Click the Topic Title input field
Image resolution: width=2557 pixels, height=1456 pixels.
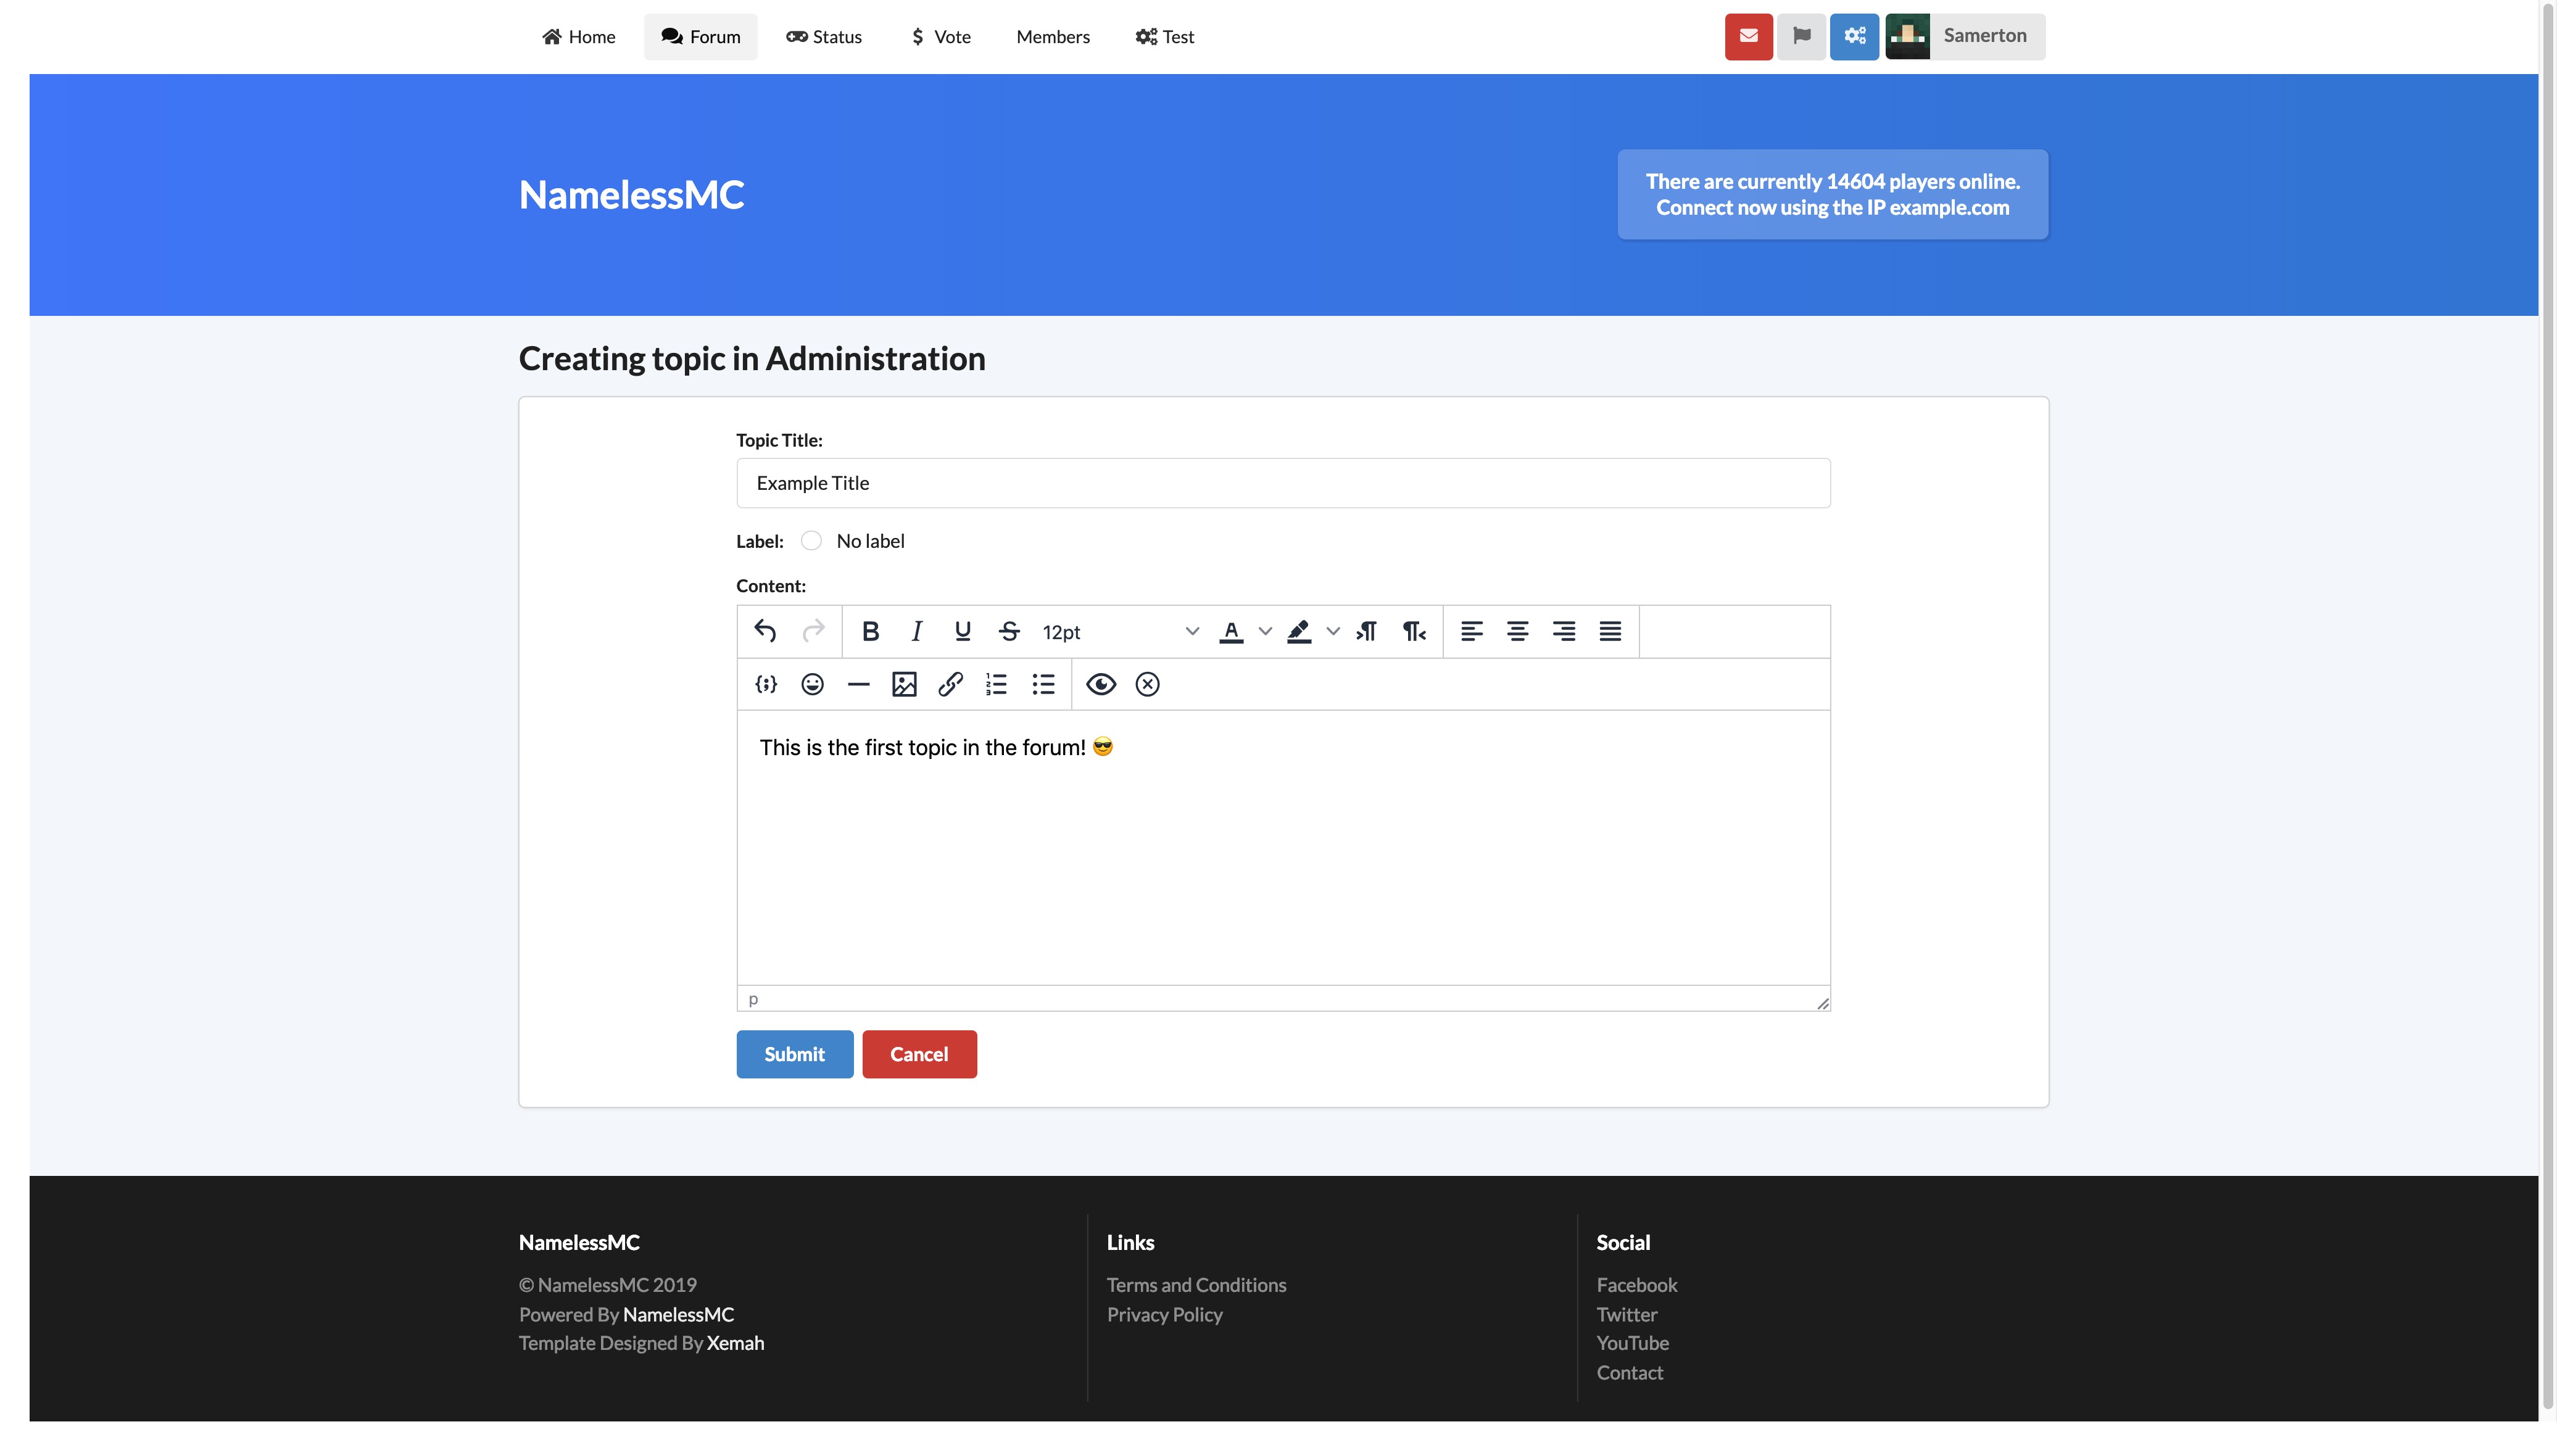[1282, 483]
